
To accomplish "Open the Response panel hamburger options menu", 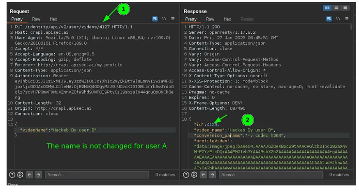I will point(347,19).
